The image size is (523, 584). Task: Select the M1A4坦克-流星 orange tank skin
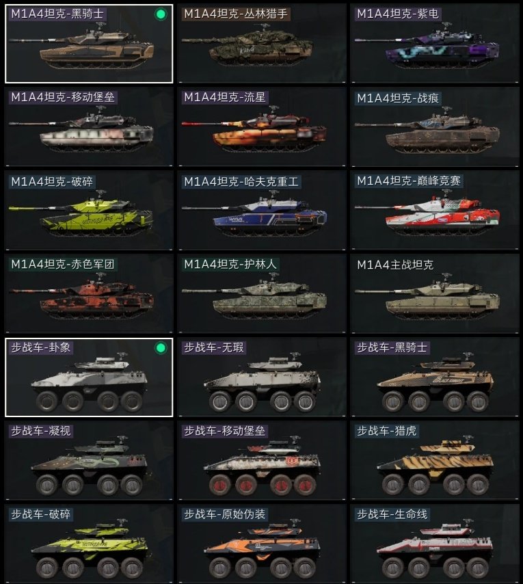(262, 127)
